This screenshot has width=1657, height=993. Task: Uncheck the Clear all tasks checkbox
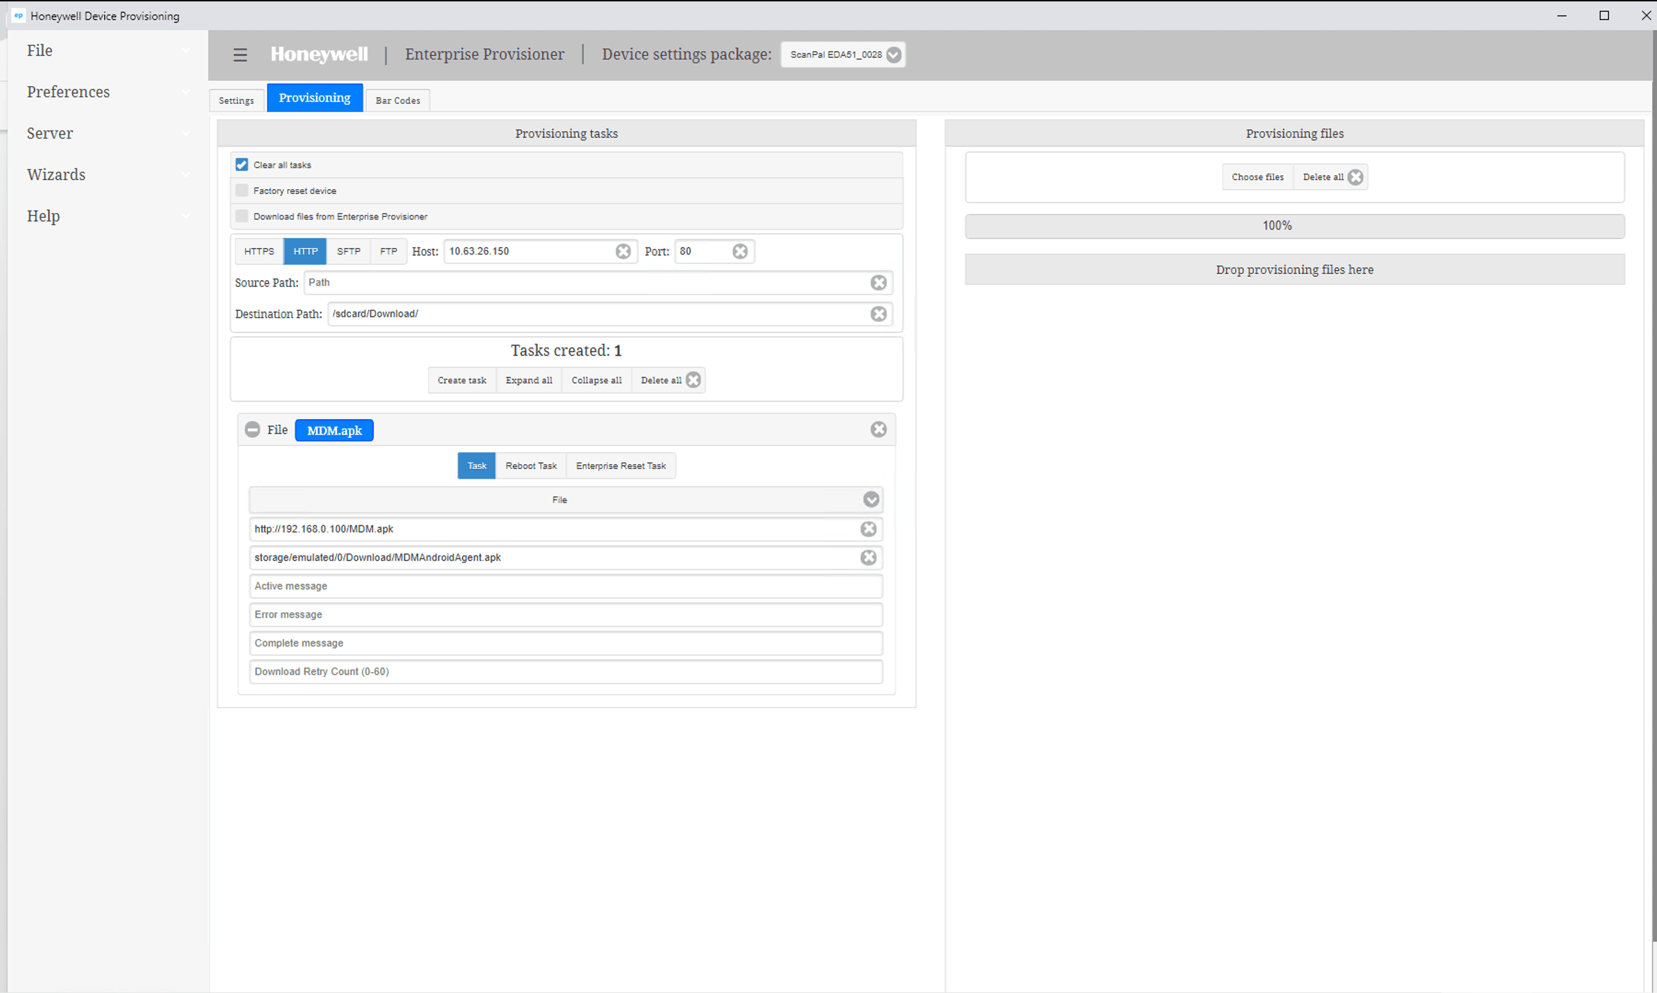point(242,165)
